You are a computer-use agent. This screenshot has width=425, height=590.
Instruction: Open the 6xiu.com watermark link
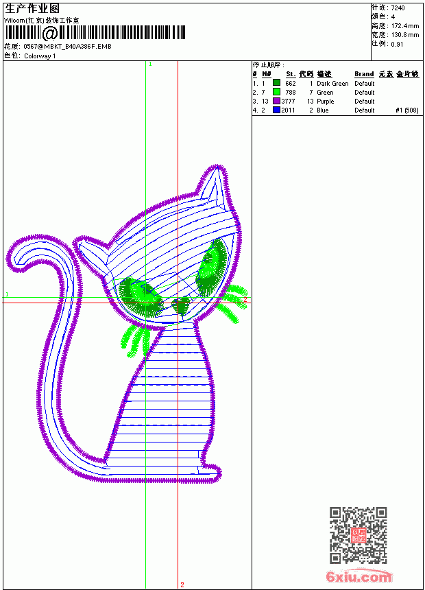tap(359, 576)
